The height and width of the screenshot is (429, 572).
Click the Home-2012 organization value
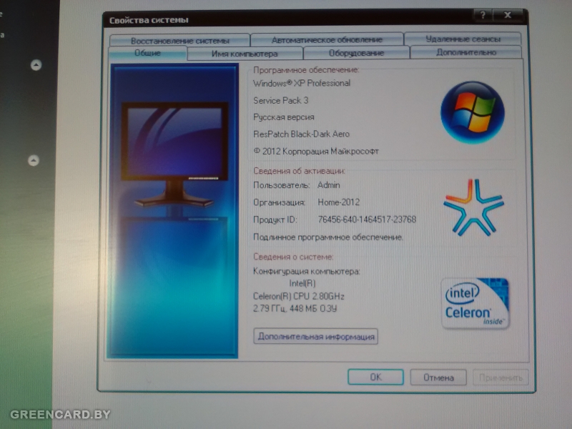338,202
